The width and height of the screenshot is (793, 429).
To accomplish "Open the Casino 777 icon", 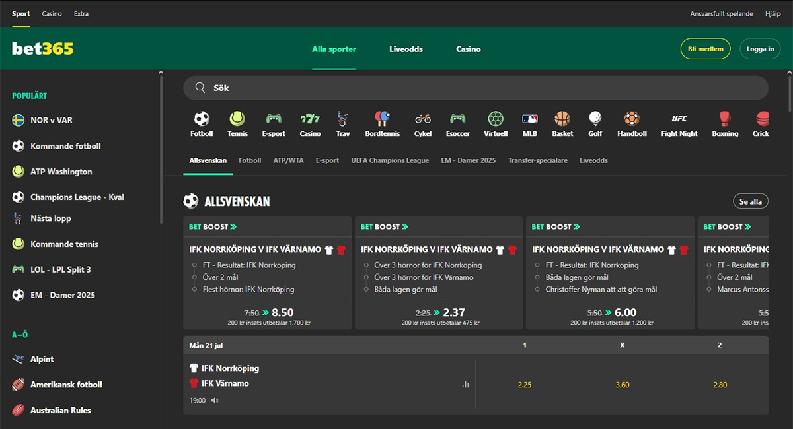I will (x=310, y=119).
